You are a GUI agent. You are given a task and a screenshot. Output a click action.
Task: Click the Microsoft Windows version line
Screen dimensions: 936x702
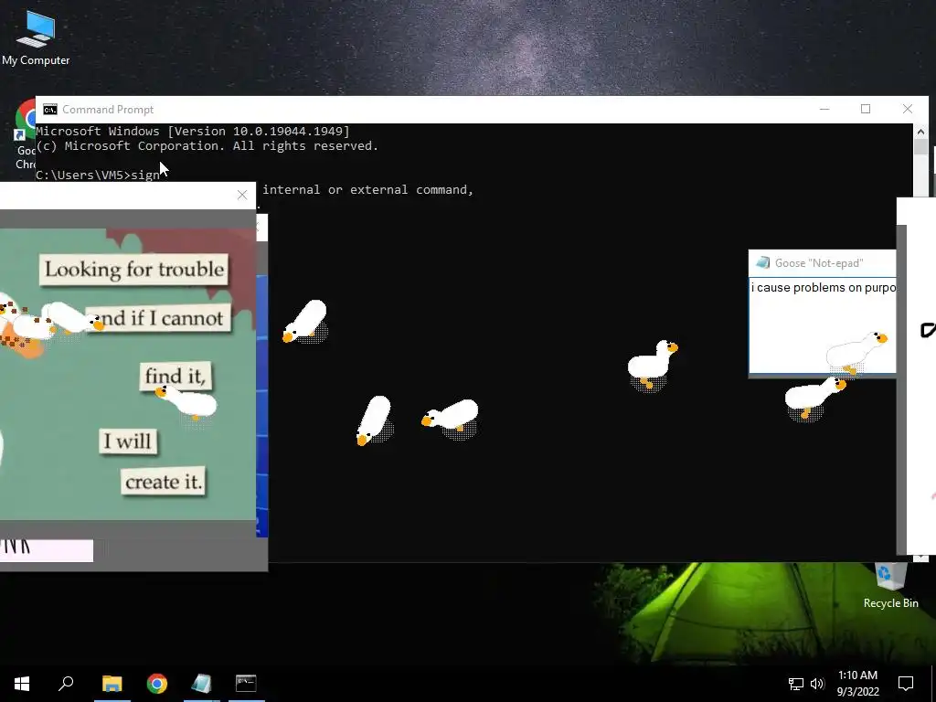coord(193,132)
